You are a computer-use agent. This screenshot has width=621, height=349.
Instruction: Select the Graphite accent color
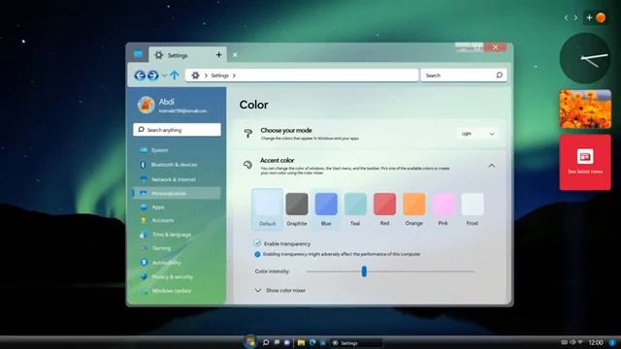point(297,209)
